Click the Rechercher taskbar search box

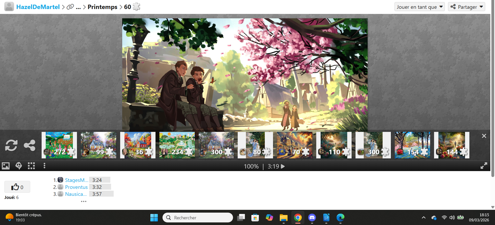pyautogui.click(x=198, y=218)
